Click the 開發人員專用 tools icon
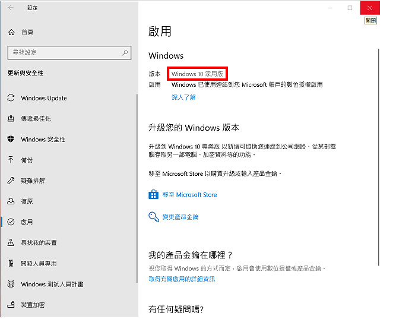The width and height of the screenshot is (412, 319). pyautogui.click(x=11, y=263)
